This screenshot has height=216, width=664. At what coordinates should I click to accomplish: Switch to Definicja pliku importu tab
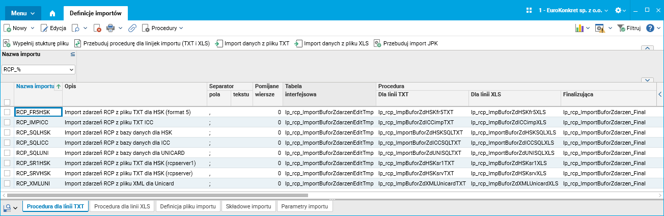pos(187,206)
